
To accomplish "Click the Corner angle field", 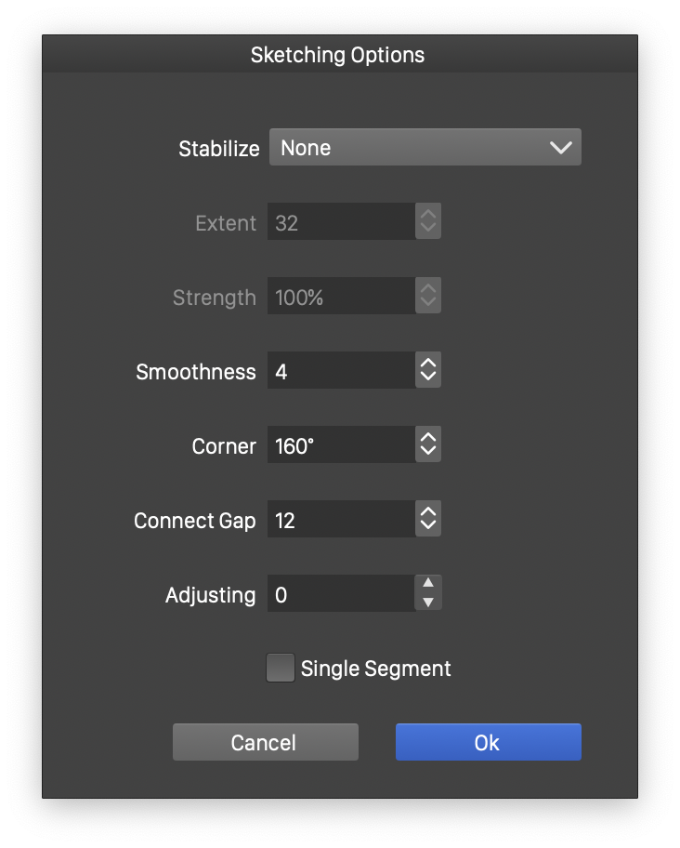I will pos(341,446).
